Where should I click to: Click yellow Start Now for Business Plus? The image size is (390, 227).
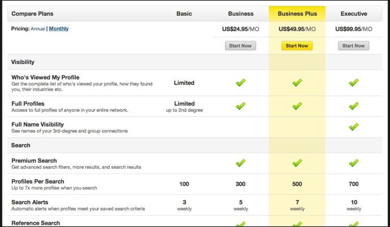coord(297,46)
